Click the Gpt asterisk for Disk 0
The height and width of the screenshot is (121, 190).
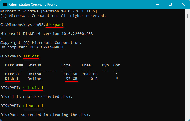[x=117, y=74]
